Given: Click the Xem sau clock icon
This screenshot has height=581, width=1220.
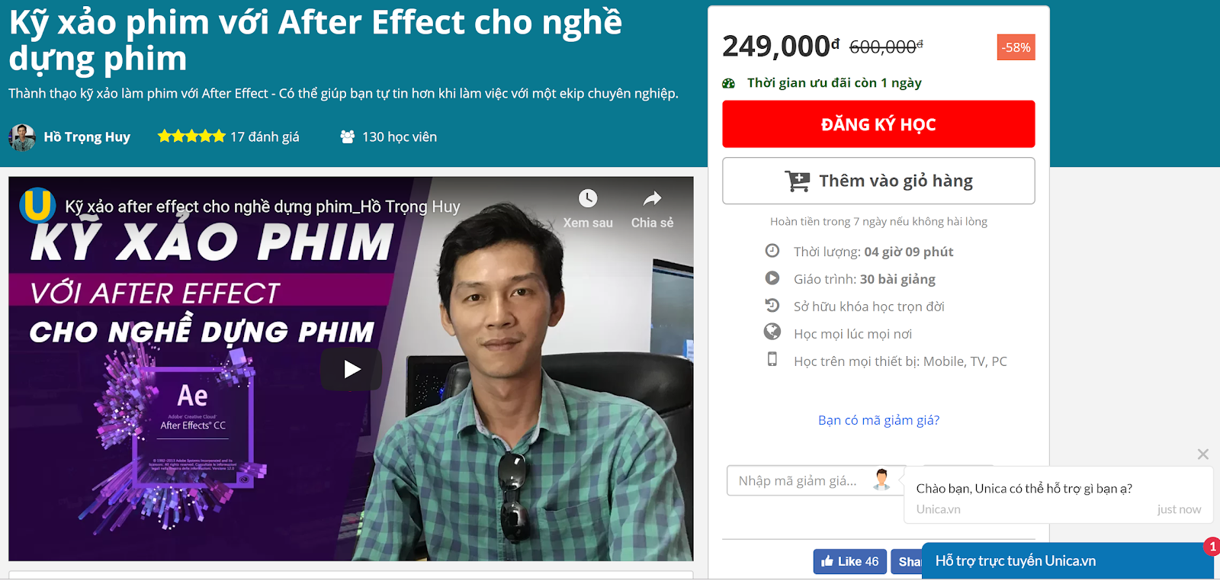Looking at the screenshot, I should point(588,198).
